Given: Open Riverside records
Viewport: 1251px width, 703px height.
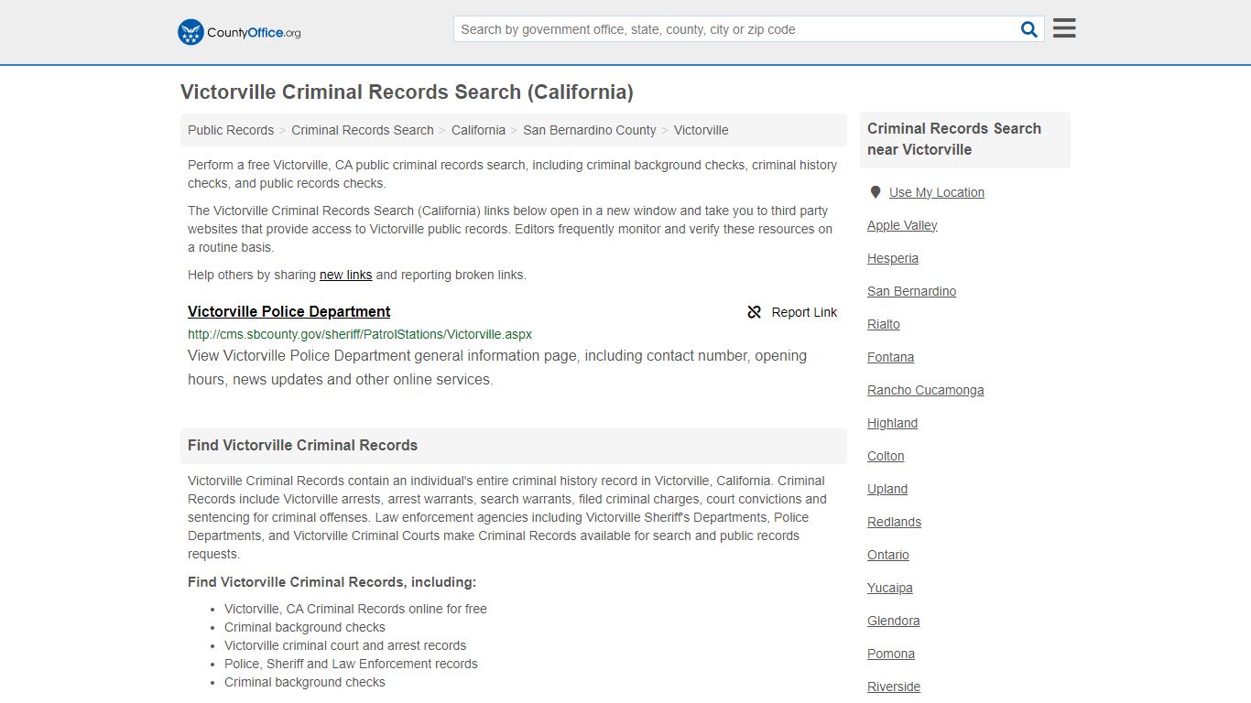Looking at the screenshot, I should click(x=894, y=687).
